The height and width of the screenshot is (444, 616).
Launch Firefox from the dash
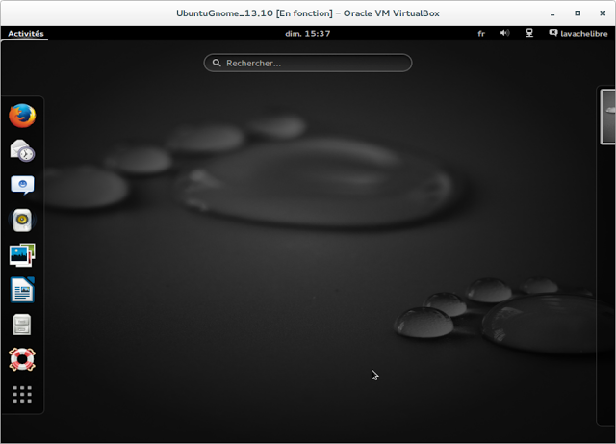pyautogui.click(x=22, y=116)
